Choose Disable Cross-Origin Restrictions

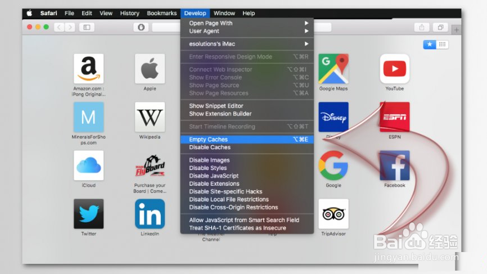pos(247,207)
